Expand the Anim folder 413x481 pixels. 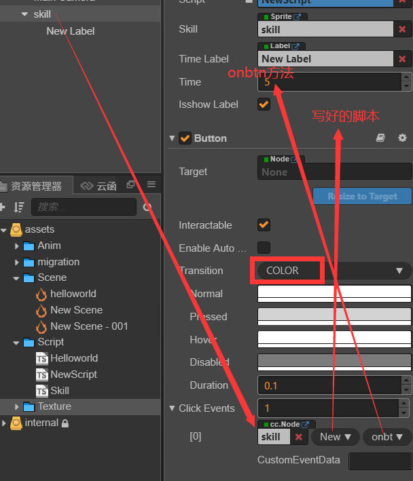(x=16, y=246)
